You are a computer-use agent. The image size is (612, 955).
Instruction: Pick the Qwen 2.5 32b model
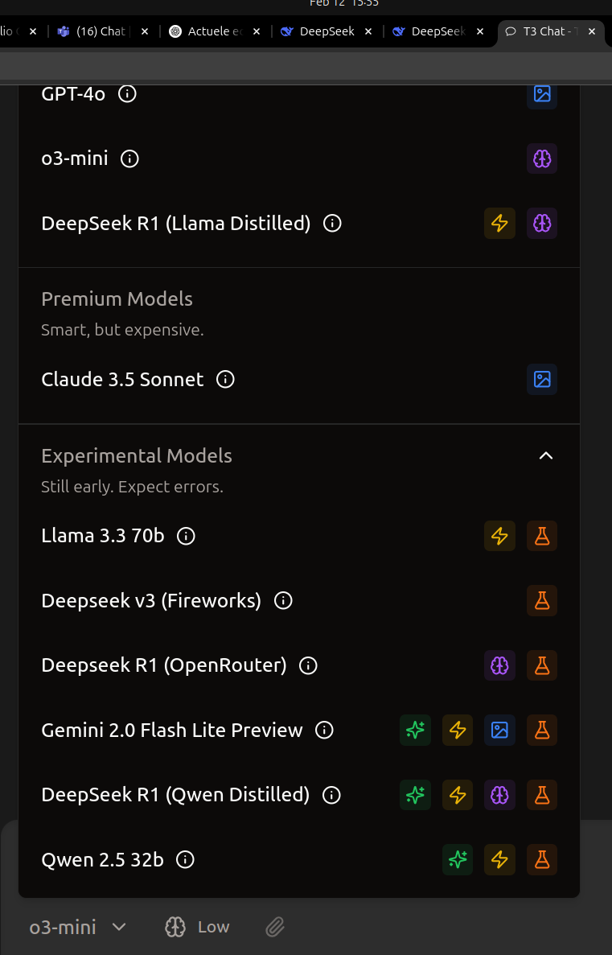click(x=102, y=860)
